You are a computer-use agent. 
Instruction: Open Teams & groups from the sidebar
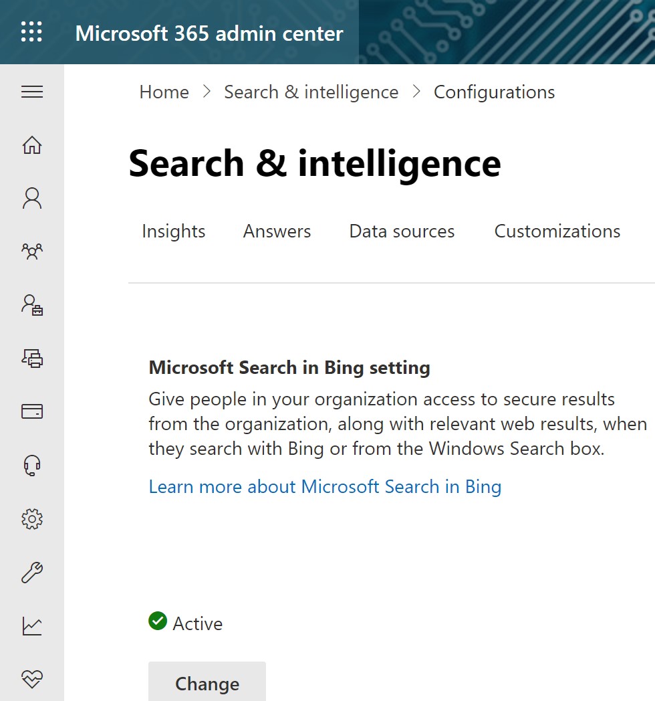pos(31,252)
